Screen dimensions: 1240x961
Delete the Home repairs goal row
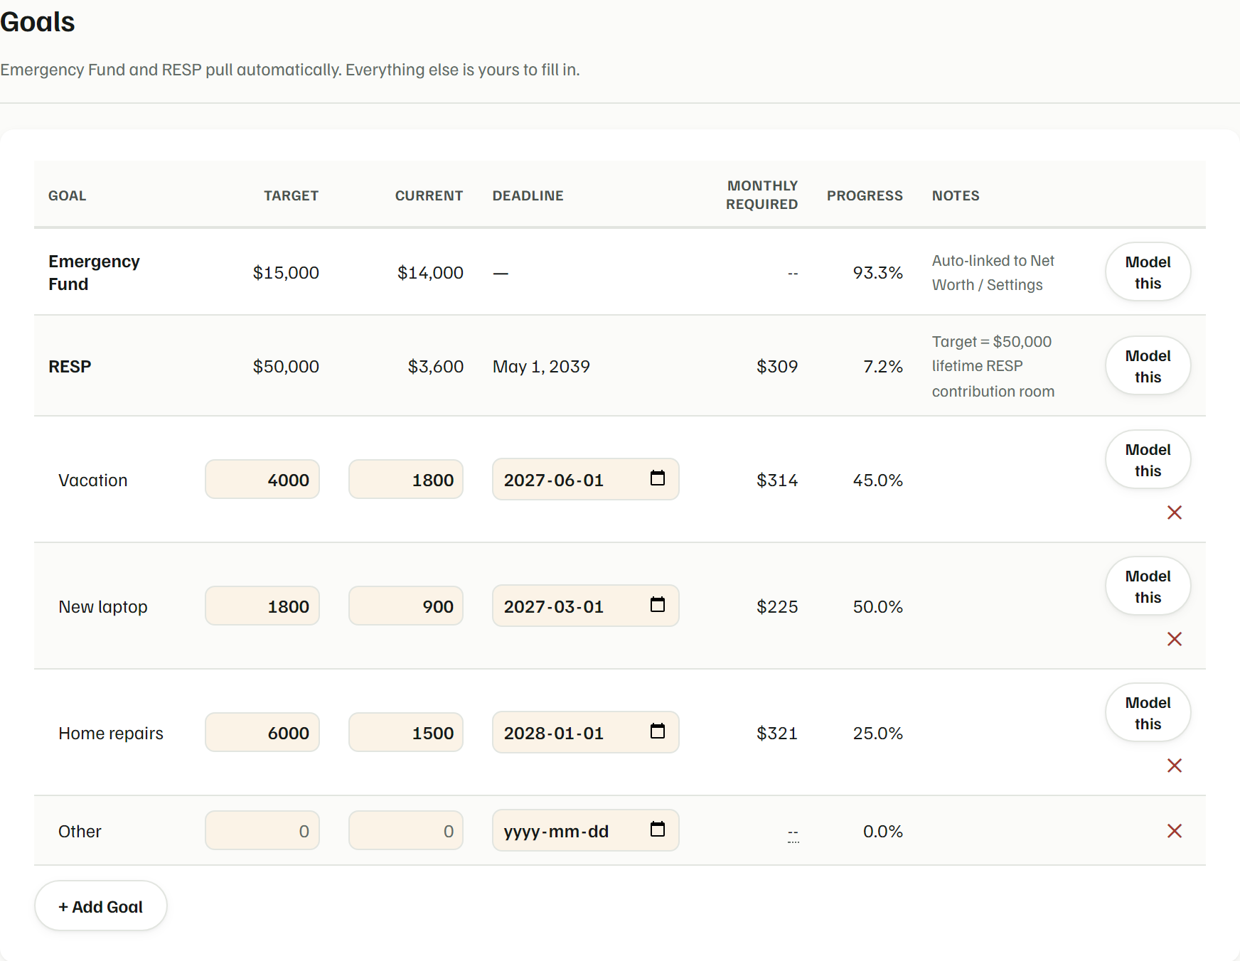1175,766
